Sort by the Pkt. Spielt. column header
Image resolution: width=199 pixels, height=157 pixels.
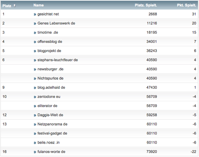[x=186, y=5]
